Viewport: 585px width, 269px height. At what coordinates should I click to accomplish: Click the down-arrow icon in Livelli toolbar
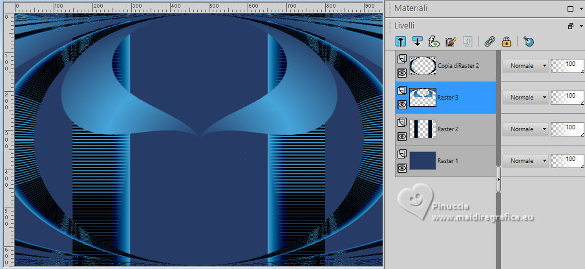[x=417, y=41]
